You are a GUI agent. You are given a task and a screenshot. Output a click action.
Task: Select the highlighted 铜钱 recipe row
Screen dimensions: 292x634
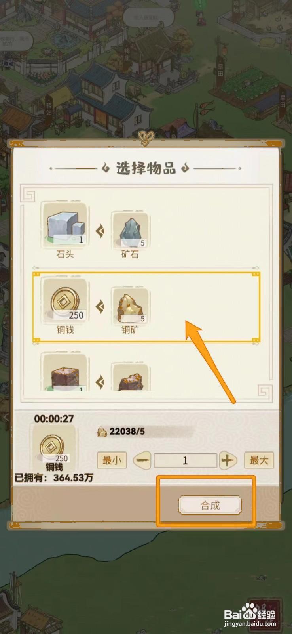tap(146, 307)
